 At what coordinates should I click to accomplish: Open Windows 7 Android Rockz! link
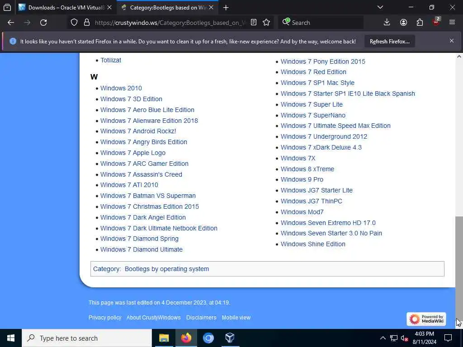tap(138, 131)
